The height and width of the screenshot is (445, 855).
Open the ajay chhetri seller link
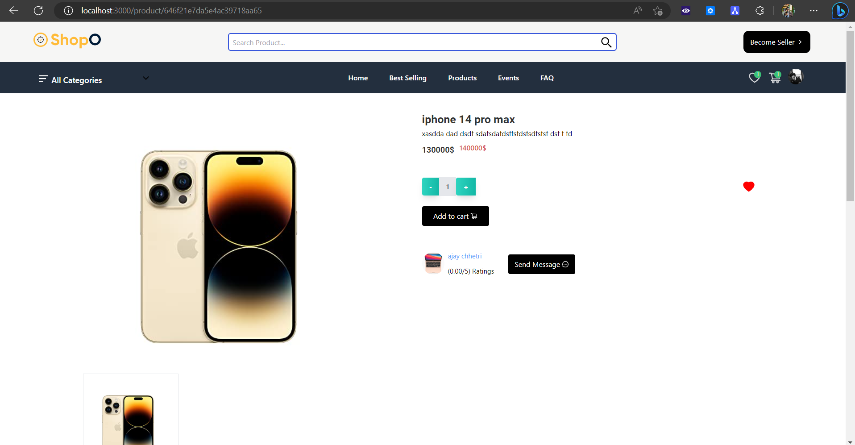click(x=465, y=256)
